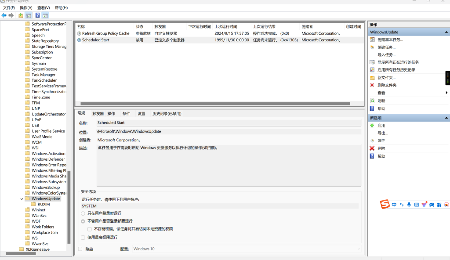Click the 刷新 (Refresh) icon
This screenshot has width=450, height=260.
click(x=372, y=101)
